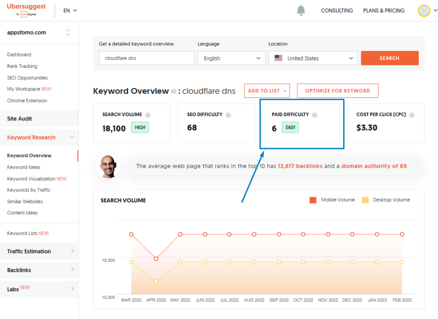This screenshot has height=319, width=438.
Task: Click Neil Patel's avatar photo
Action: pos(108,167)
